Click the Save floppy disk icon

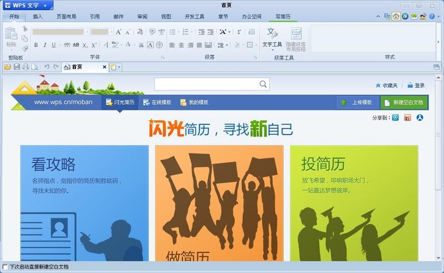click(x=17, y=67)
